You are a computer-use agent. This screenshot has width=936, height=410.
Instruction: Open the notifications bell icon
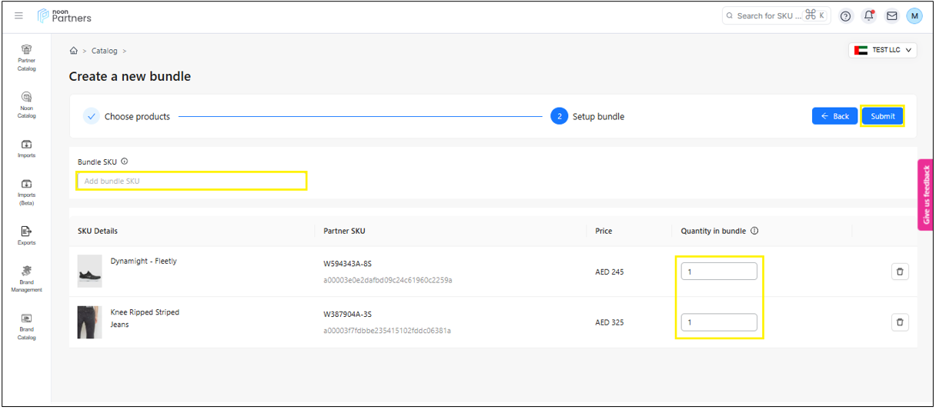pyautogui.click(x=868, y=16)
